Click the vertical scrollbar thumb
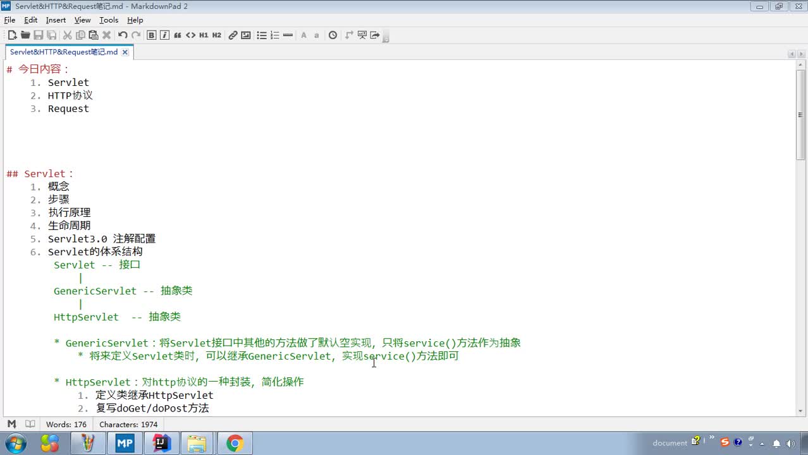Screen dimensions: 808x455 (801, 115)
